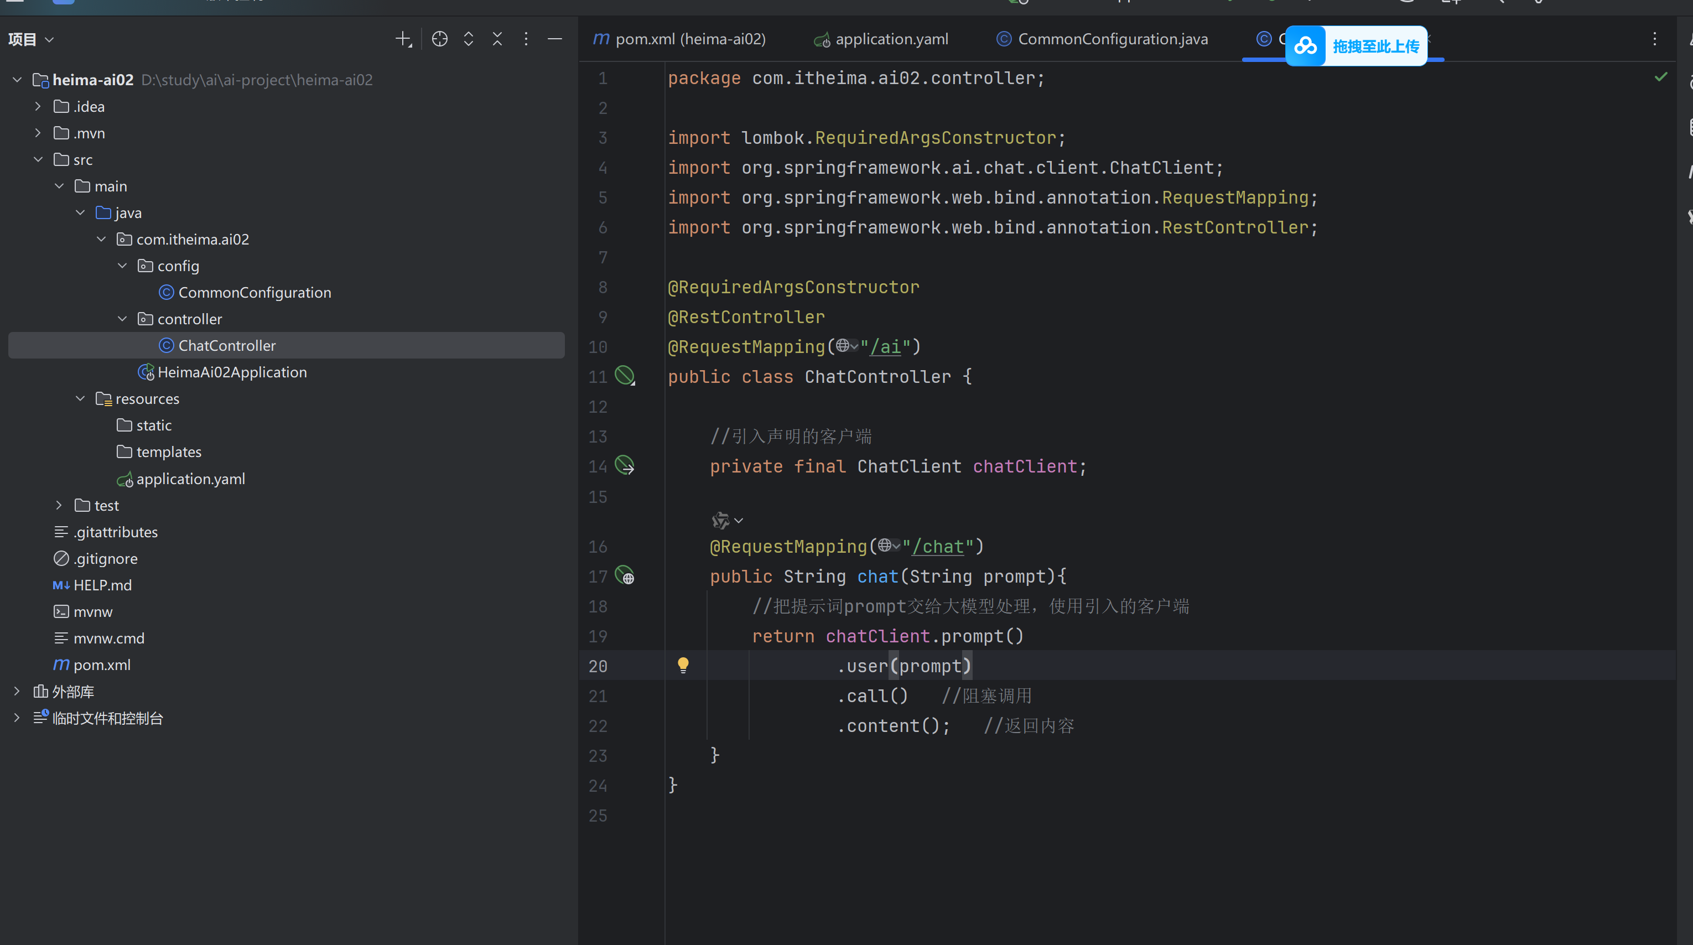The image size is (1693, 945).
Task: Hide the project tool window
Action: [555, 39]
